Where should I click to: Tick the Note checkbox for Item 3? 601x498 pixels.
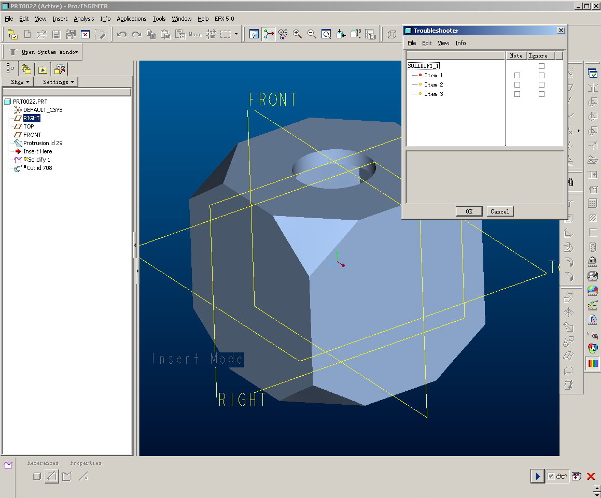(517, 94)
